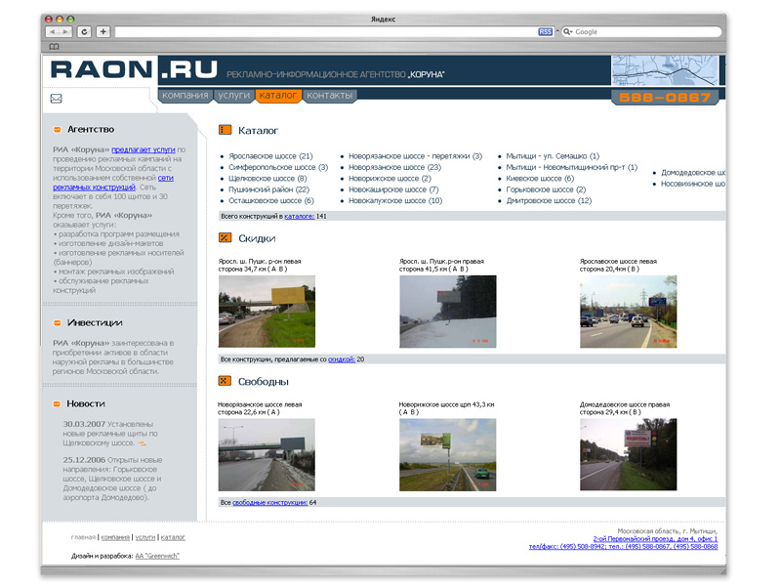
Task: Select the каталог tab
Action: tap(278, 95)
